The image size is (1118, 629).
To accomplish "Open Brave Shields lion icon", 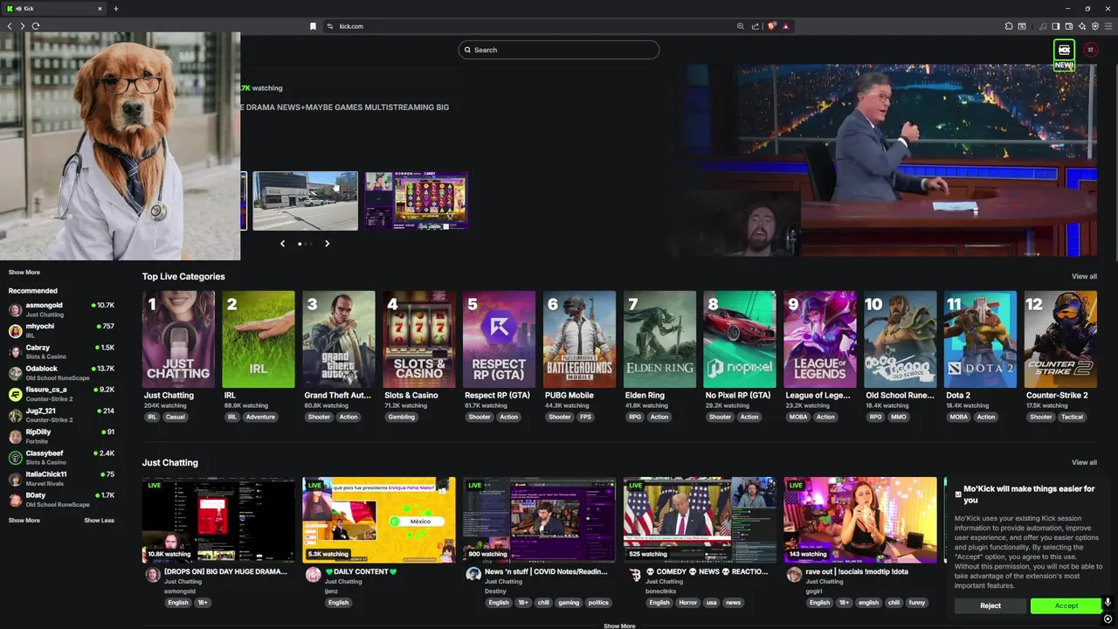I will coord(771,26).
